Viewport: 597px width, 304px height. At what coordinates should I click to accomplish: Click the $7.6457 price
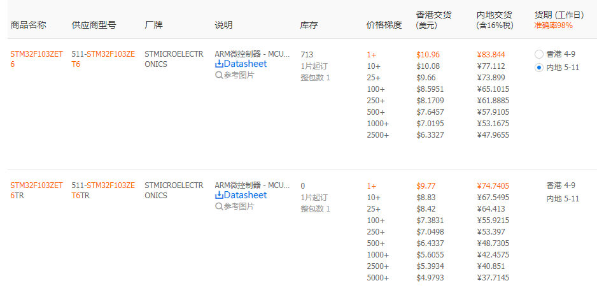[430, 112]
